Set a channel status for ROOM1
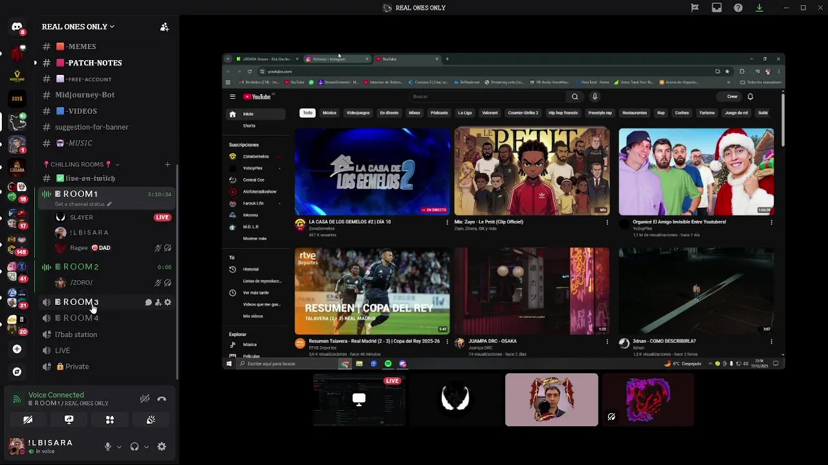Viewport: 828px width, 465px height. (x=83, y=204)
